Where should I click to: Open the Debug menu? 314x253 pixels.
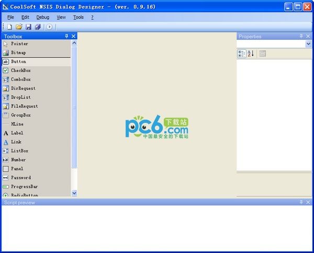(x=43, y=17)
